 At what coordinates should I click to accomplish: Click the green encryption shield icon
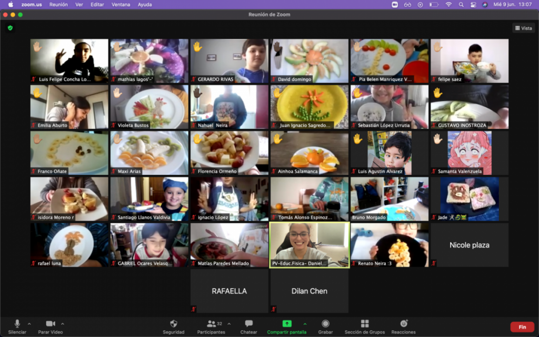point(10,28)
